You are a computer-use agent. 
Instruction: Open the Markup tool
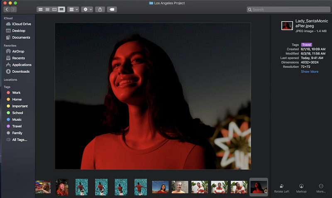tap(301, 187)
